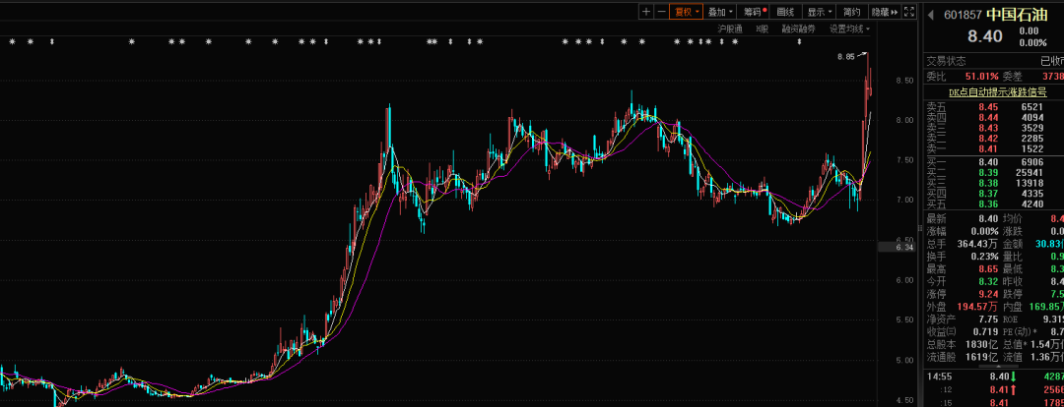Click the leftmost star event marker

(12, 42)
